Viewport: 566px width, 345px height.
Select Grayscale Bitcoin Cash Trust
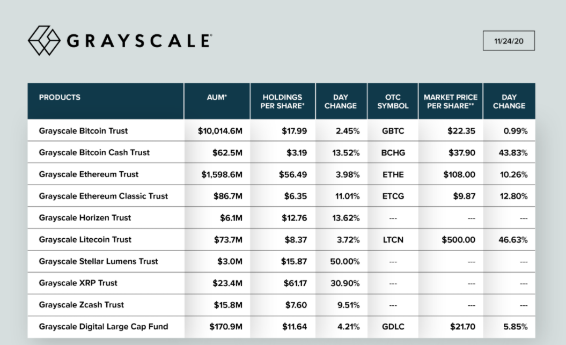[x=94, y=152]
